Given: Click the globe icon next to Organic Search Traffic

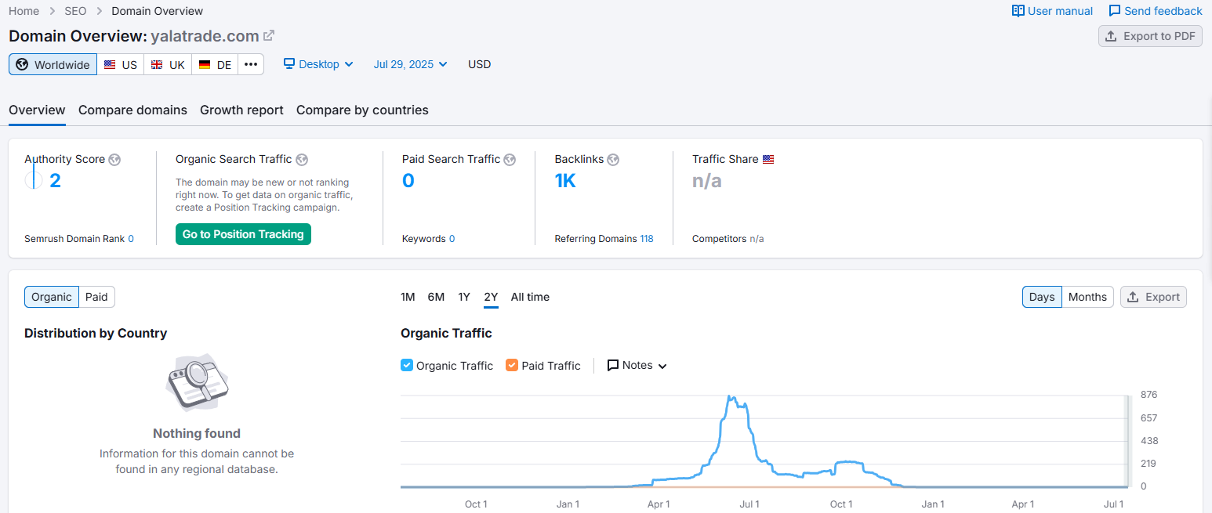Looking at the screenshot, I should pos(302,160).
